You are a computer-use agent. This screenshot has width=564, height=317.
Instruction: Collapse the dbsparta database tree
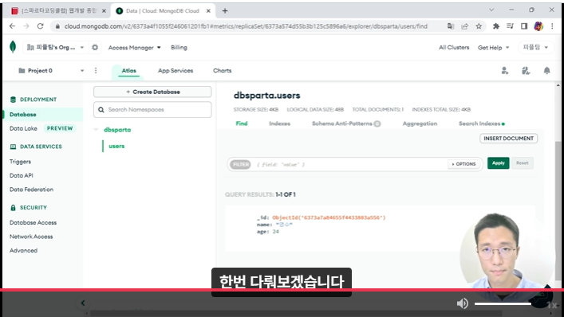coord(96,130)
